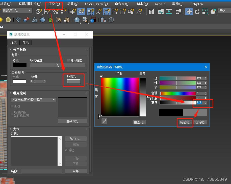The image size is (231, 184).
Task: Switch to the 效果 tab
Action: click(25, 42)
